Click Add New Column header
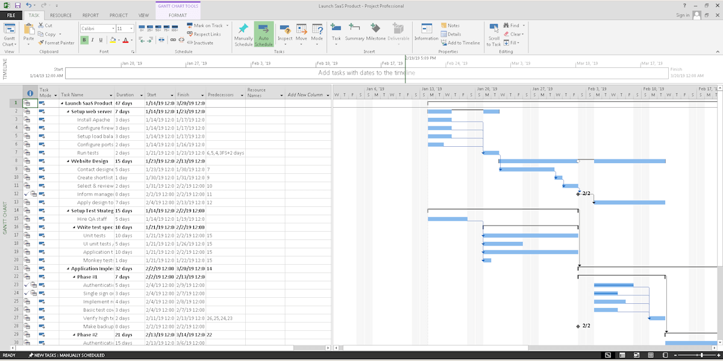The width and height of the screenshot is (723, 361). click(305, 94)
